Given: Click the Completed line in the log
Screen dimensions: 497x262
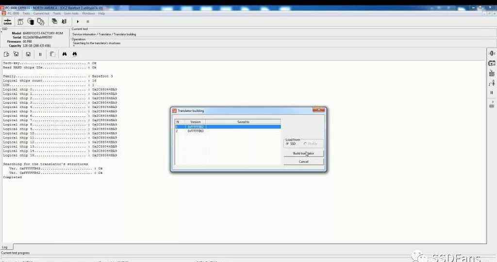Looking at the screenshot, I should [x=12, y=177].
